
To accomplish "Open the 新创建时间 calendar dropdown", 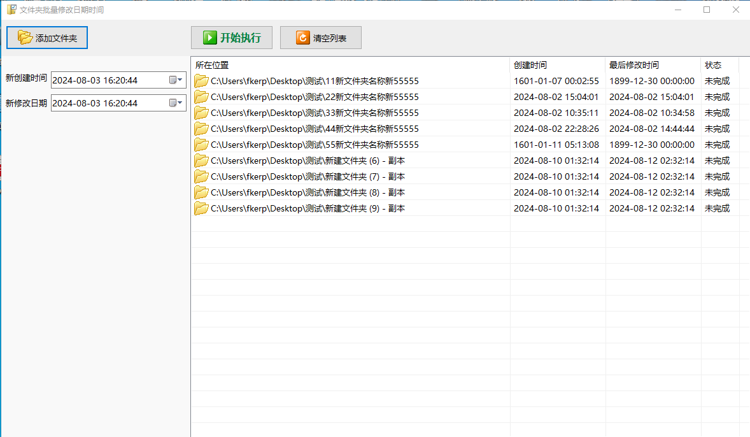I will pyautogui.click(x=176, y=80).
